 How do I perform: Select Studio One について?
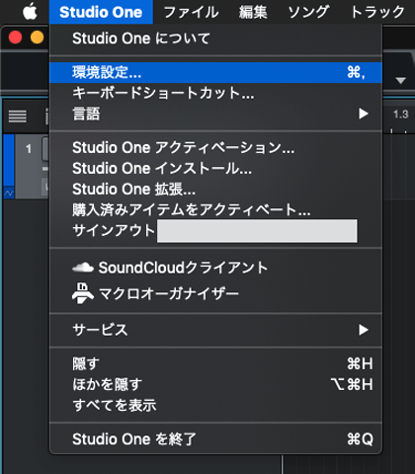pos(215,39)
